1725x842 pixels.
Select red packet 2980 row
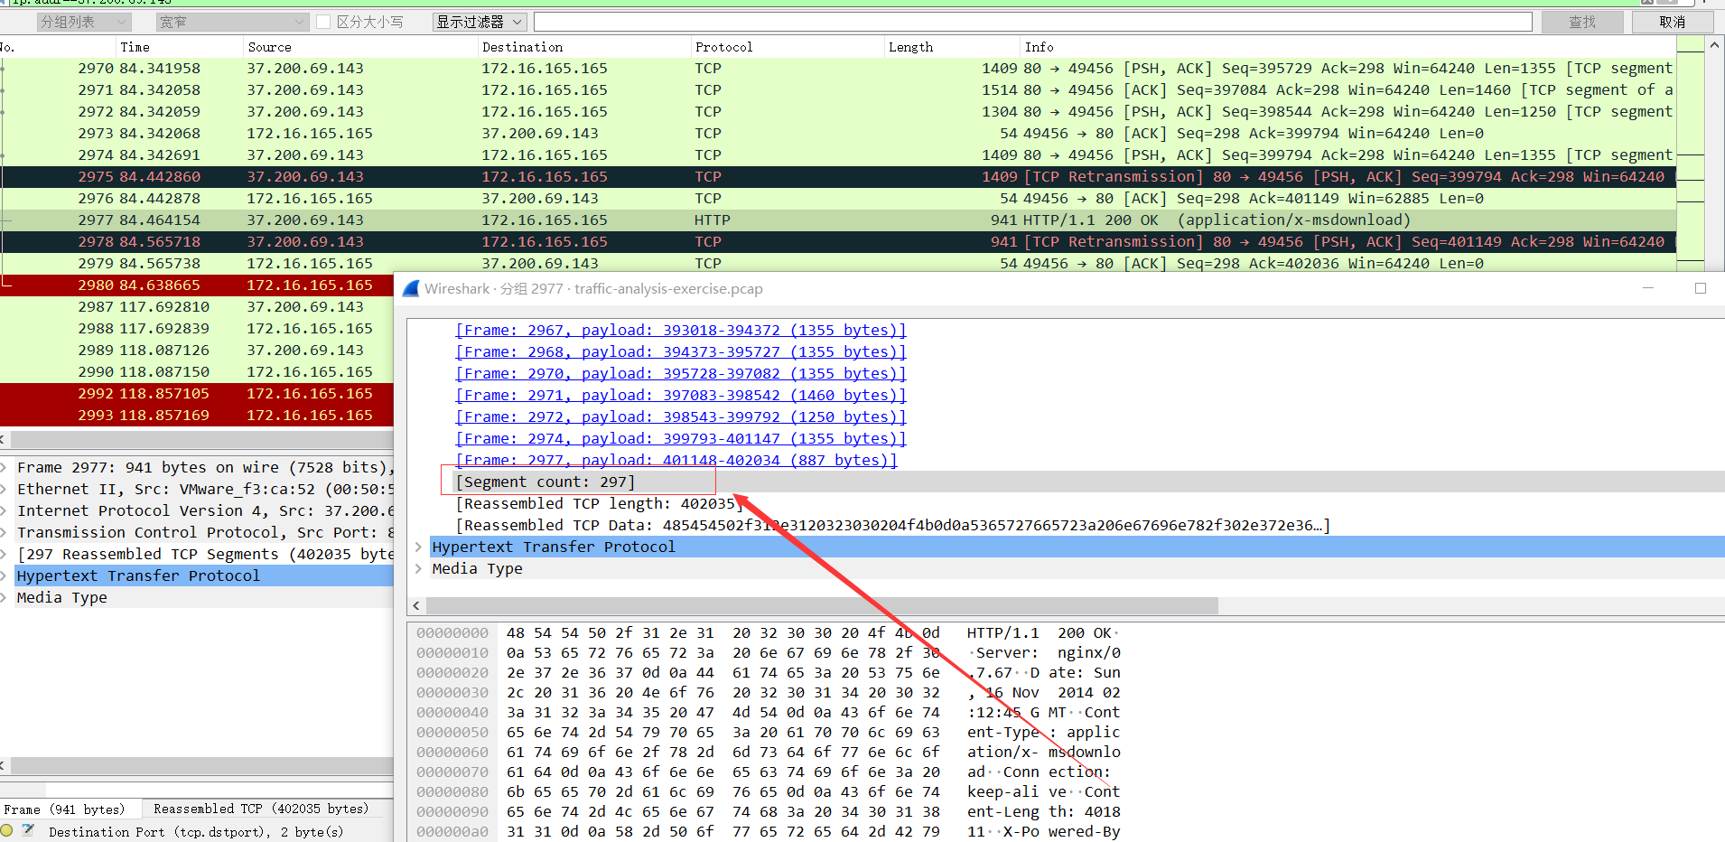197,285
